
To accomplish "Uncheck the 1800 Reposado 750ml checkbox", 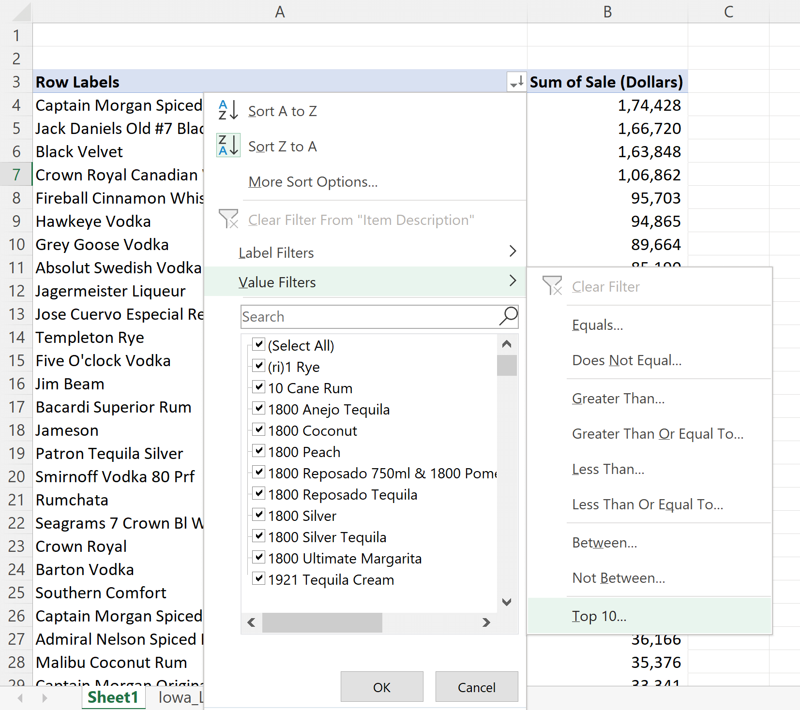I will click(x=259, y=472).
